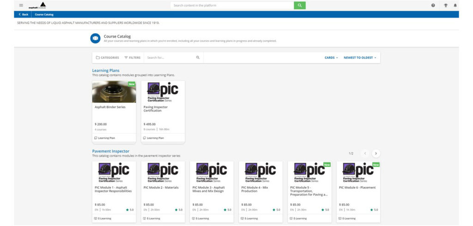The width and height of the screenshot is (473, 226).
Task: Click PIC Module 3 - Asphalt Mixes title
Action: point(209,189)
